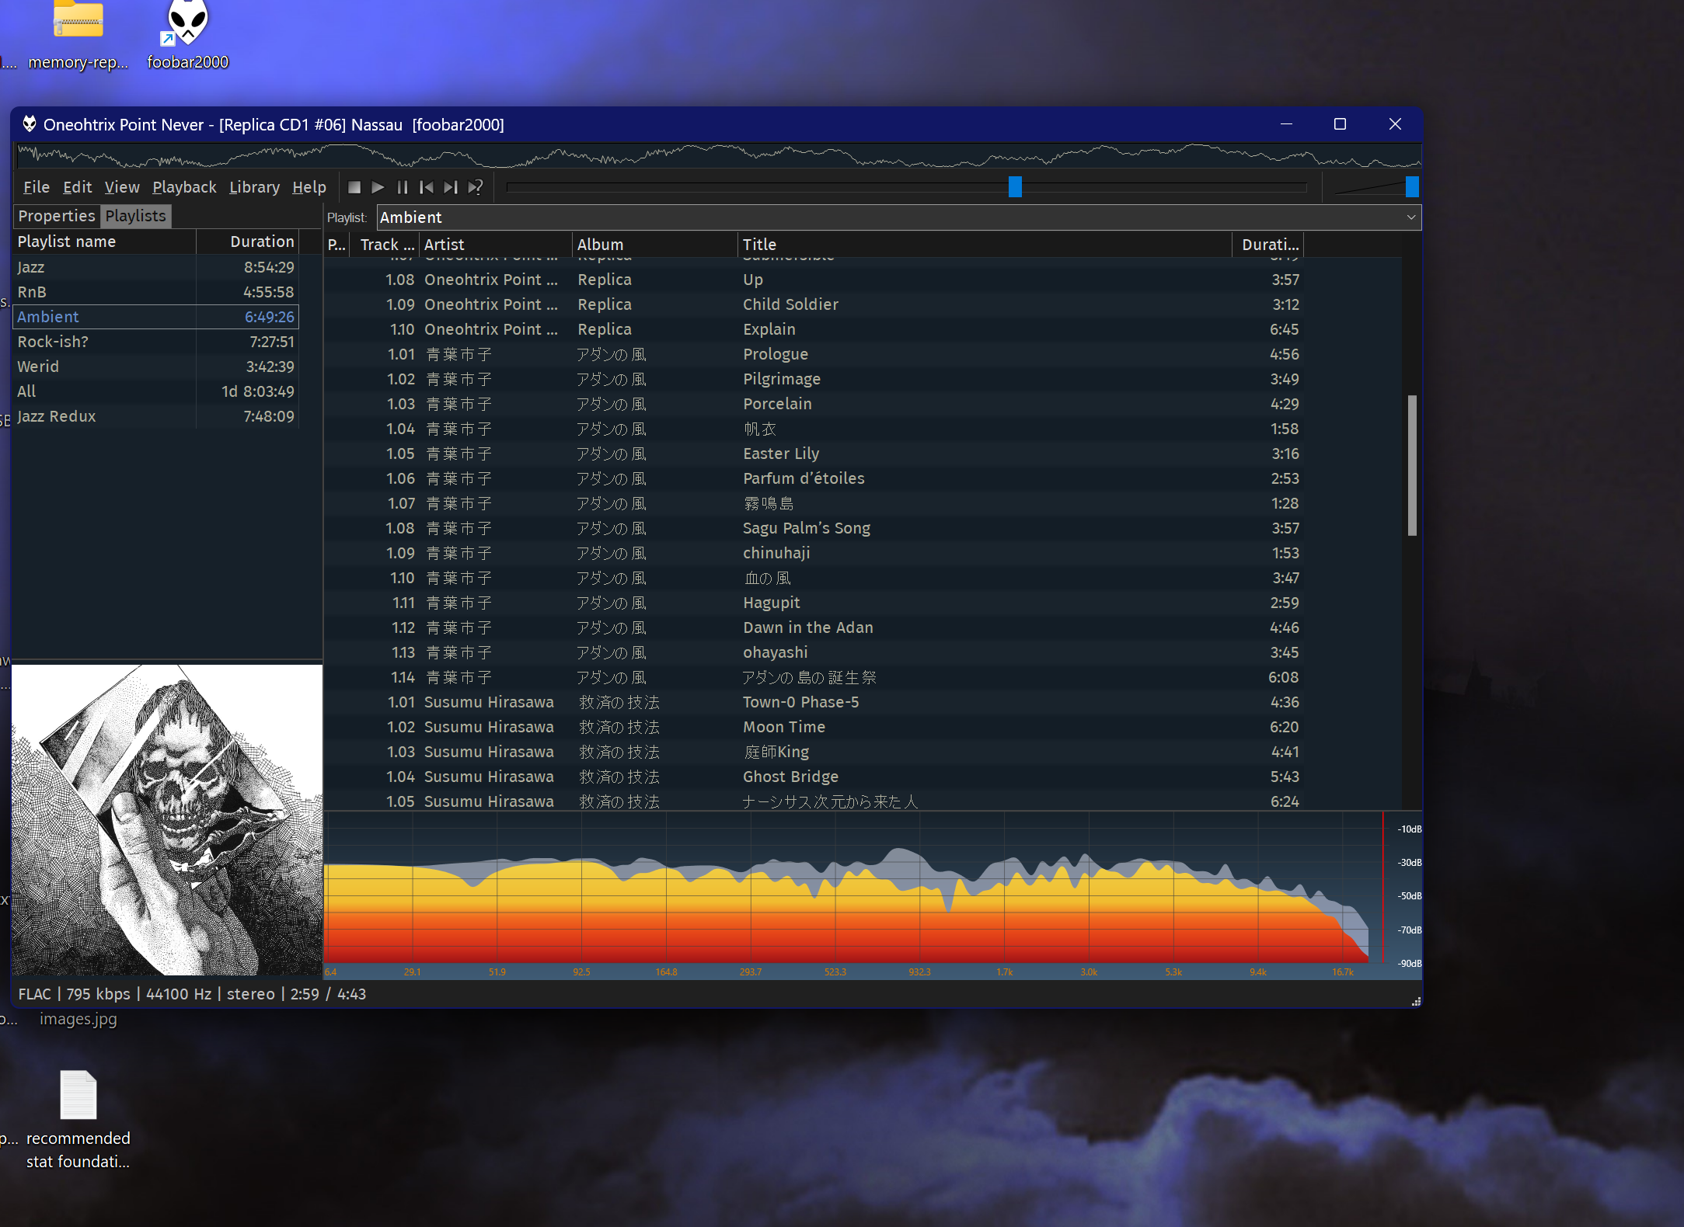
Task: Click the foobar2000 icon in title bar
Action: pyautogui.click(x=30, y=124)
